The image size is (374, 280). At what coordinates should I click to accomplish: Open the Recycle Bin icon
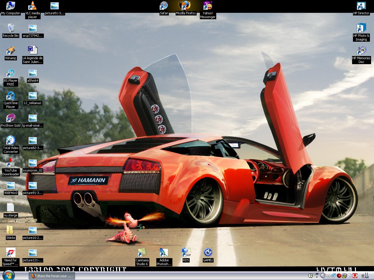(x=11, y=31)
